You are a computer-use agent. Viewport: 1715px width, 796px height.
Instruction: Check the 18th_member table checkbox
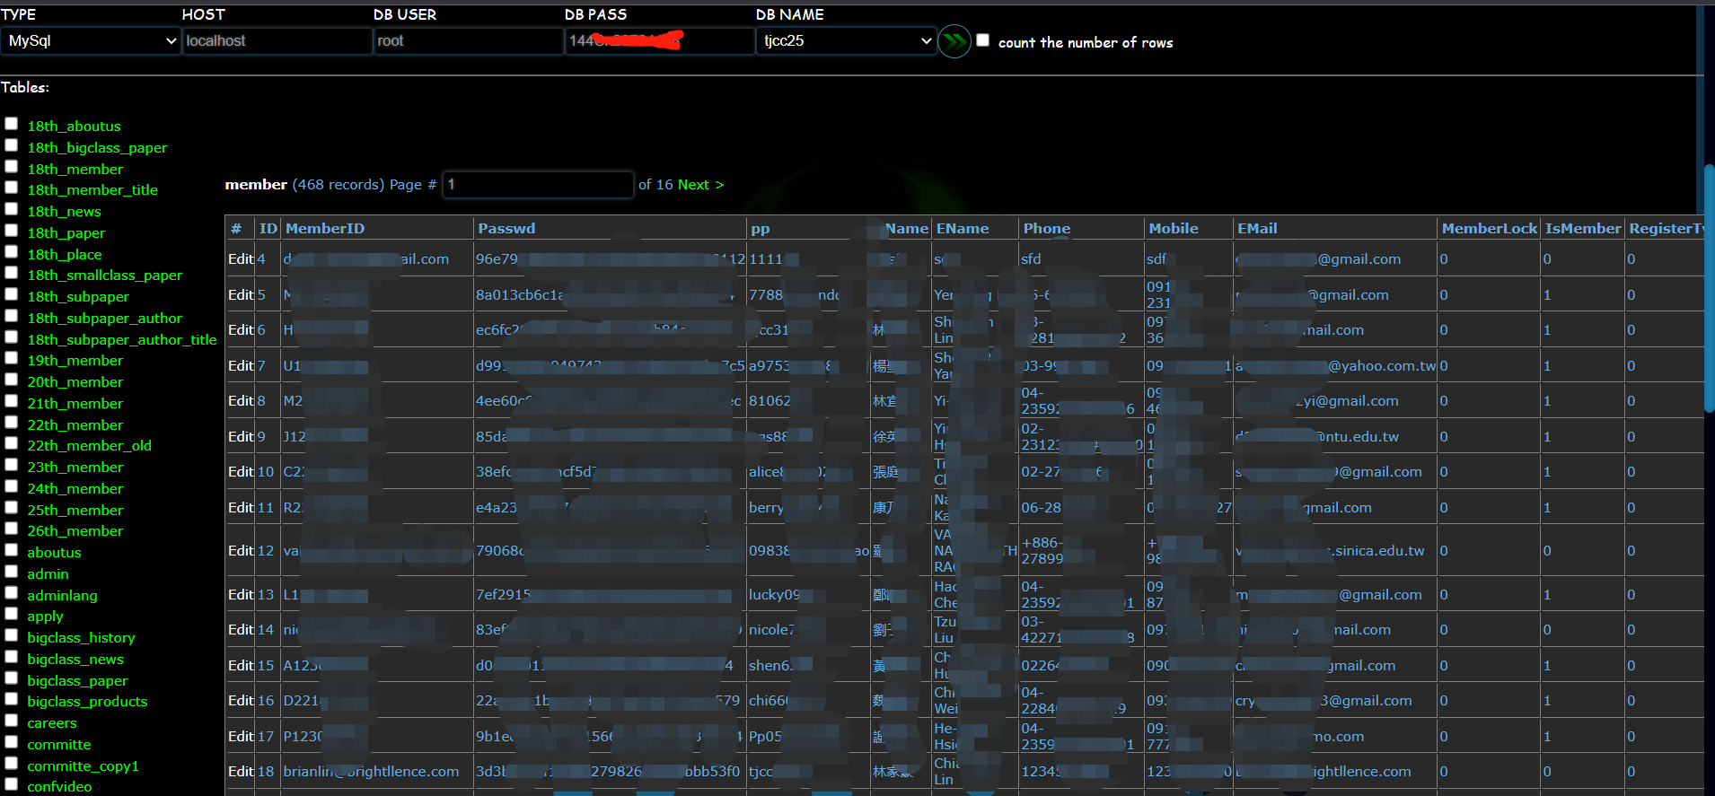click(12, 167)
